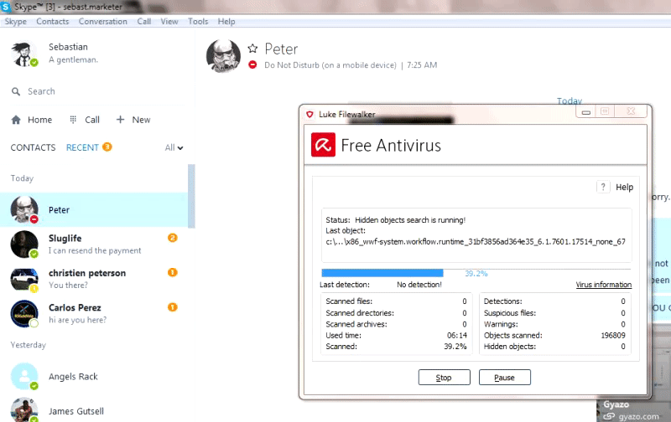Click the question mark Help icon

(603, 187)
